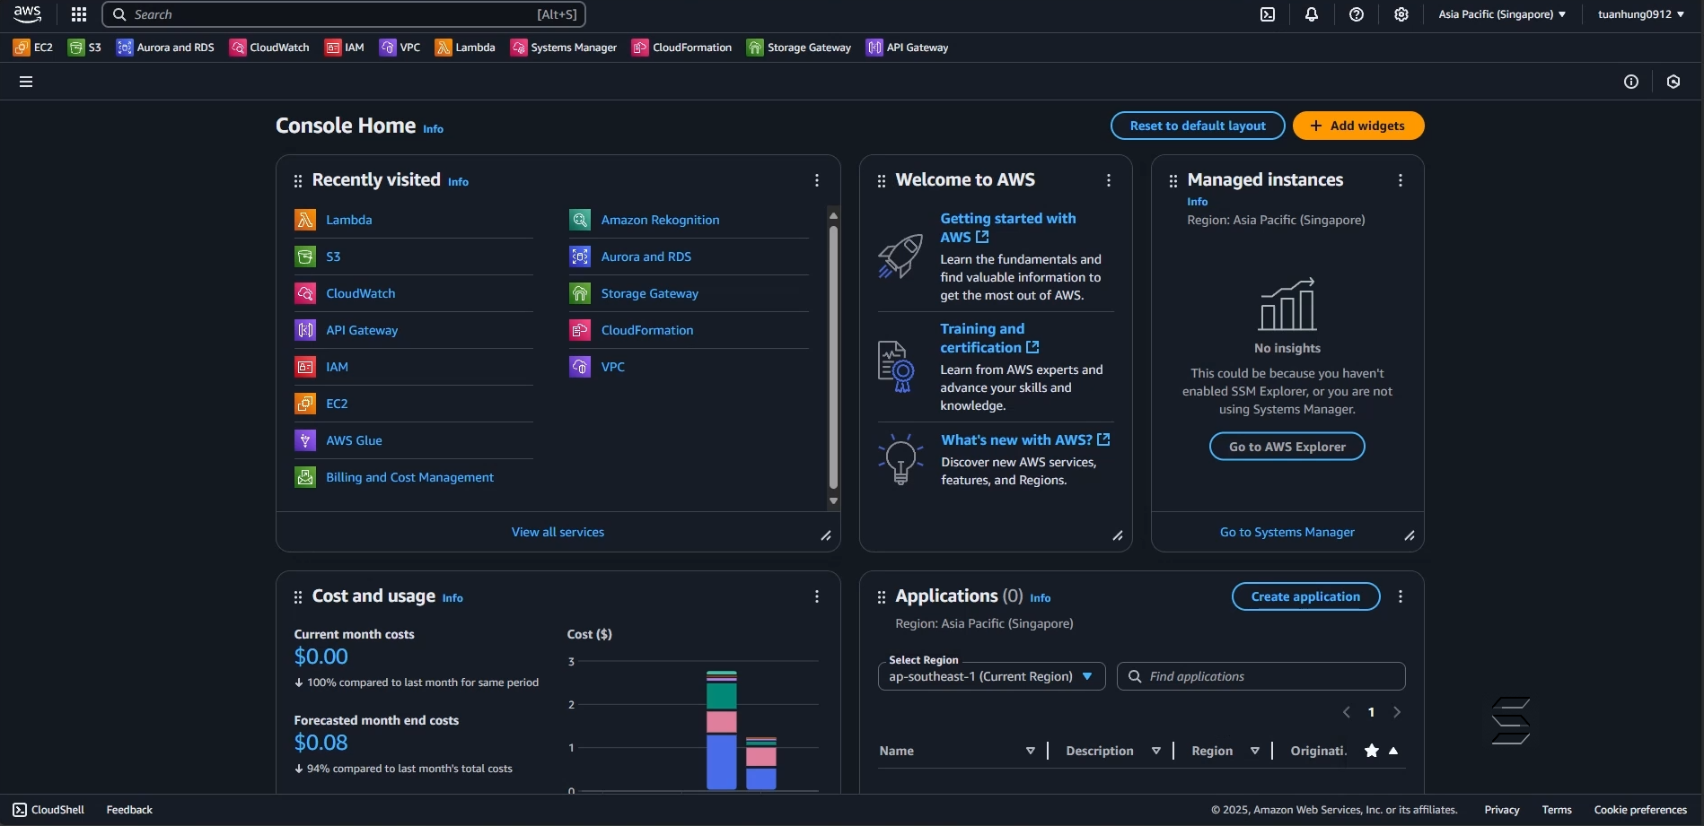Click the Billing and Cost Management icon
The image size is (1704, 826).
pyautogui.click(x=305, y=477)
